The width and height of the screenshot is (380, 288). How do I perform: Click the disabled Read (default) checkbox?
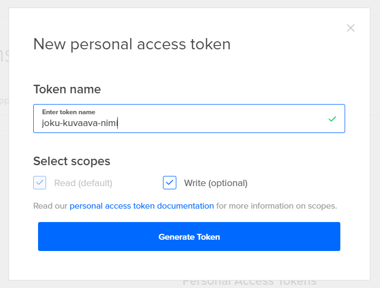coord(40,183)
